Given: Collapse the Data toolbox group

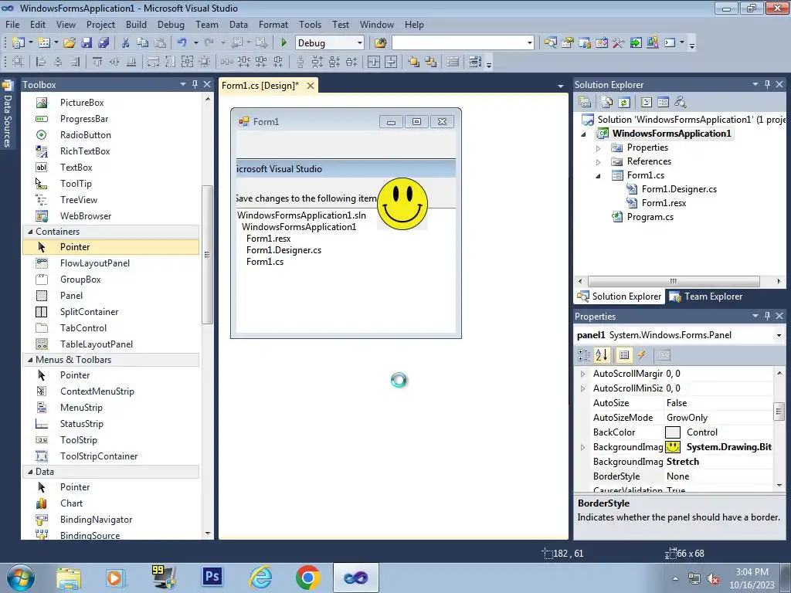Looking at the screenshot, I should pyautogui.click(x=30, y=472).
